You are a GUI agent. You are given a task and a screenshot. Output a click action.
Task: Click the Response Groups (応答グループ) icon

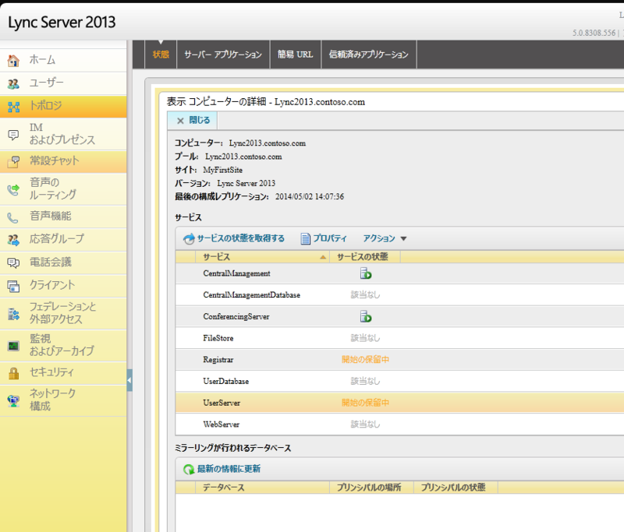13,240
